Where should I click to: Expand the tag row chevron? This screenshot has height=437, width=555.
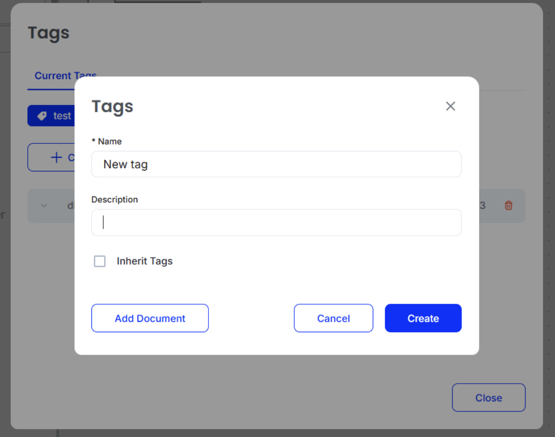click(44, 206)
